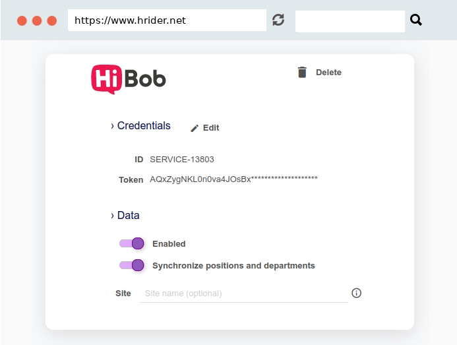Click the third red window dot
This screenshot has height=345, width=457.
pyautogui.click(x=52, y=20)
